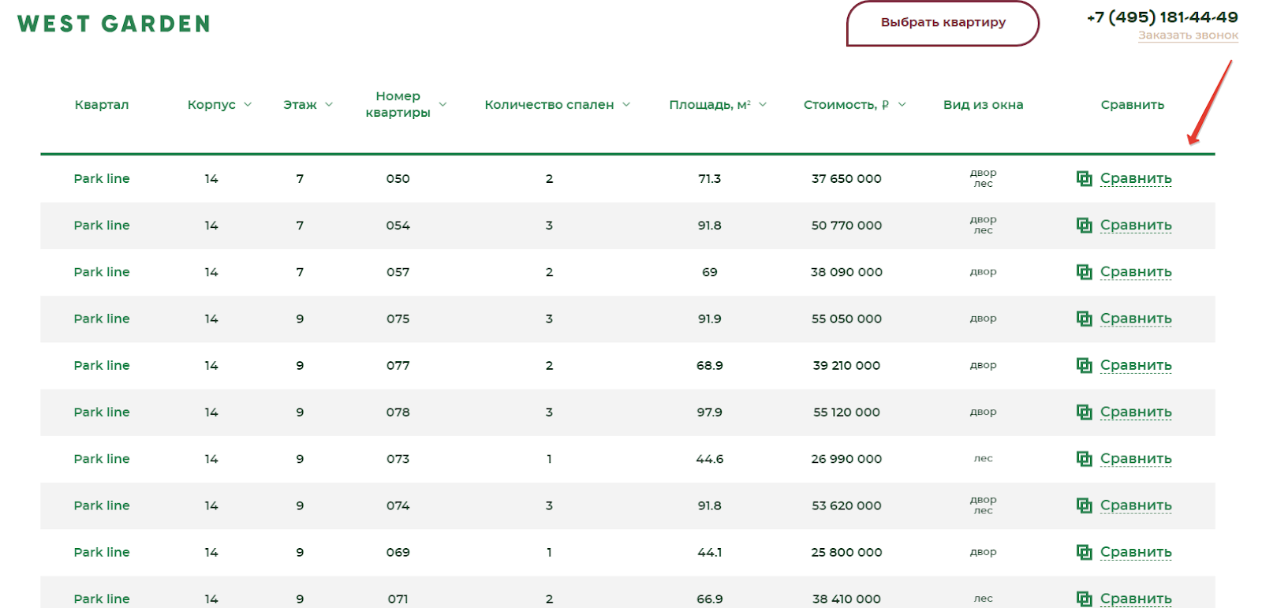Image resolution: width=1262 pixels, height=608 pixels.
Task: Click Вид из окна column header
Action: 983,104
